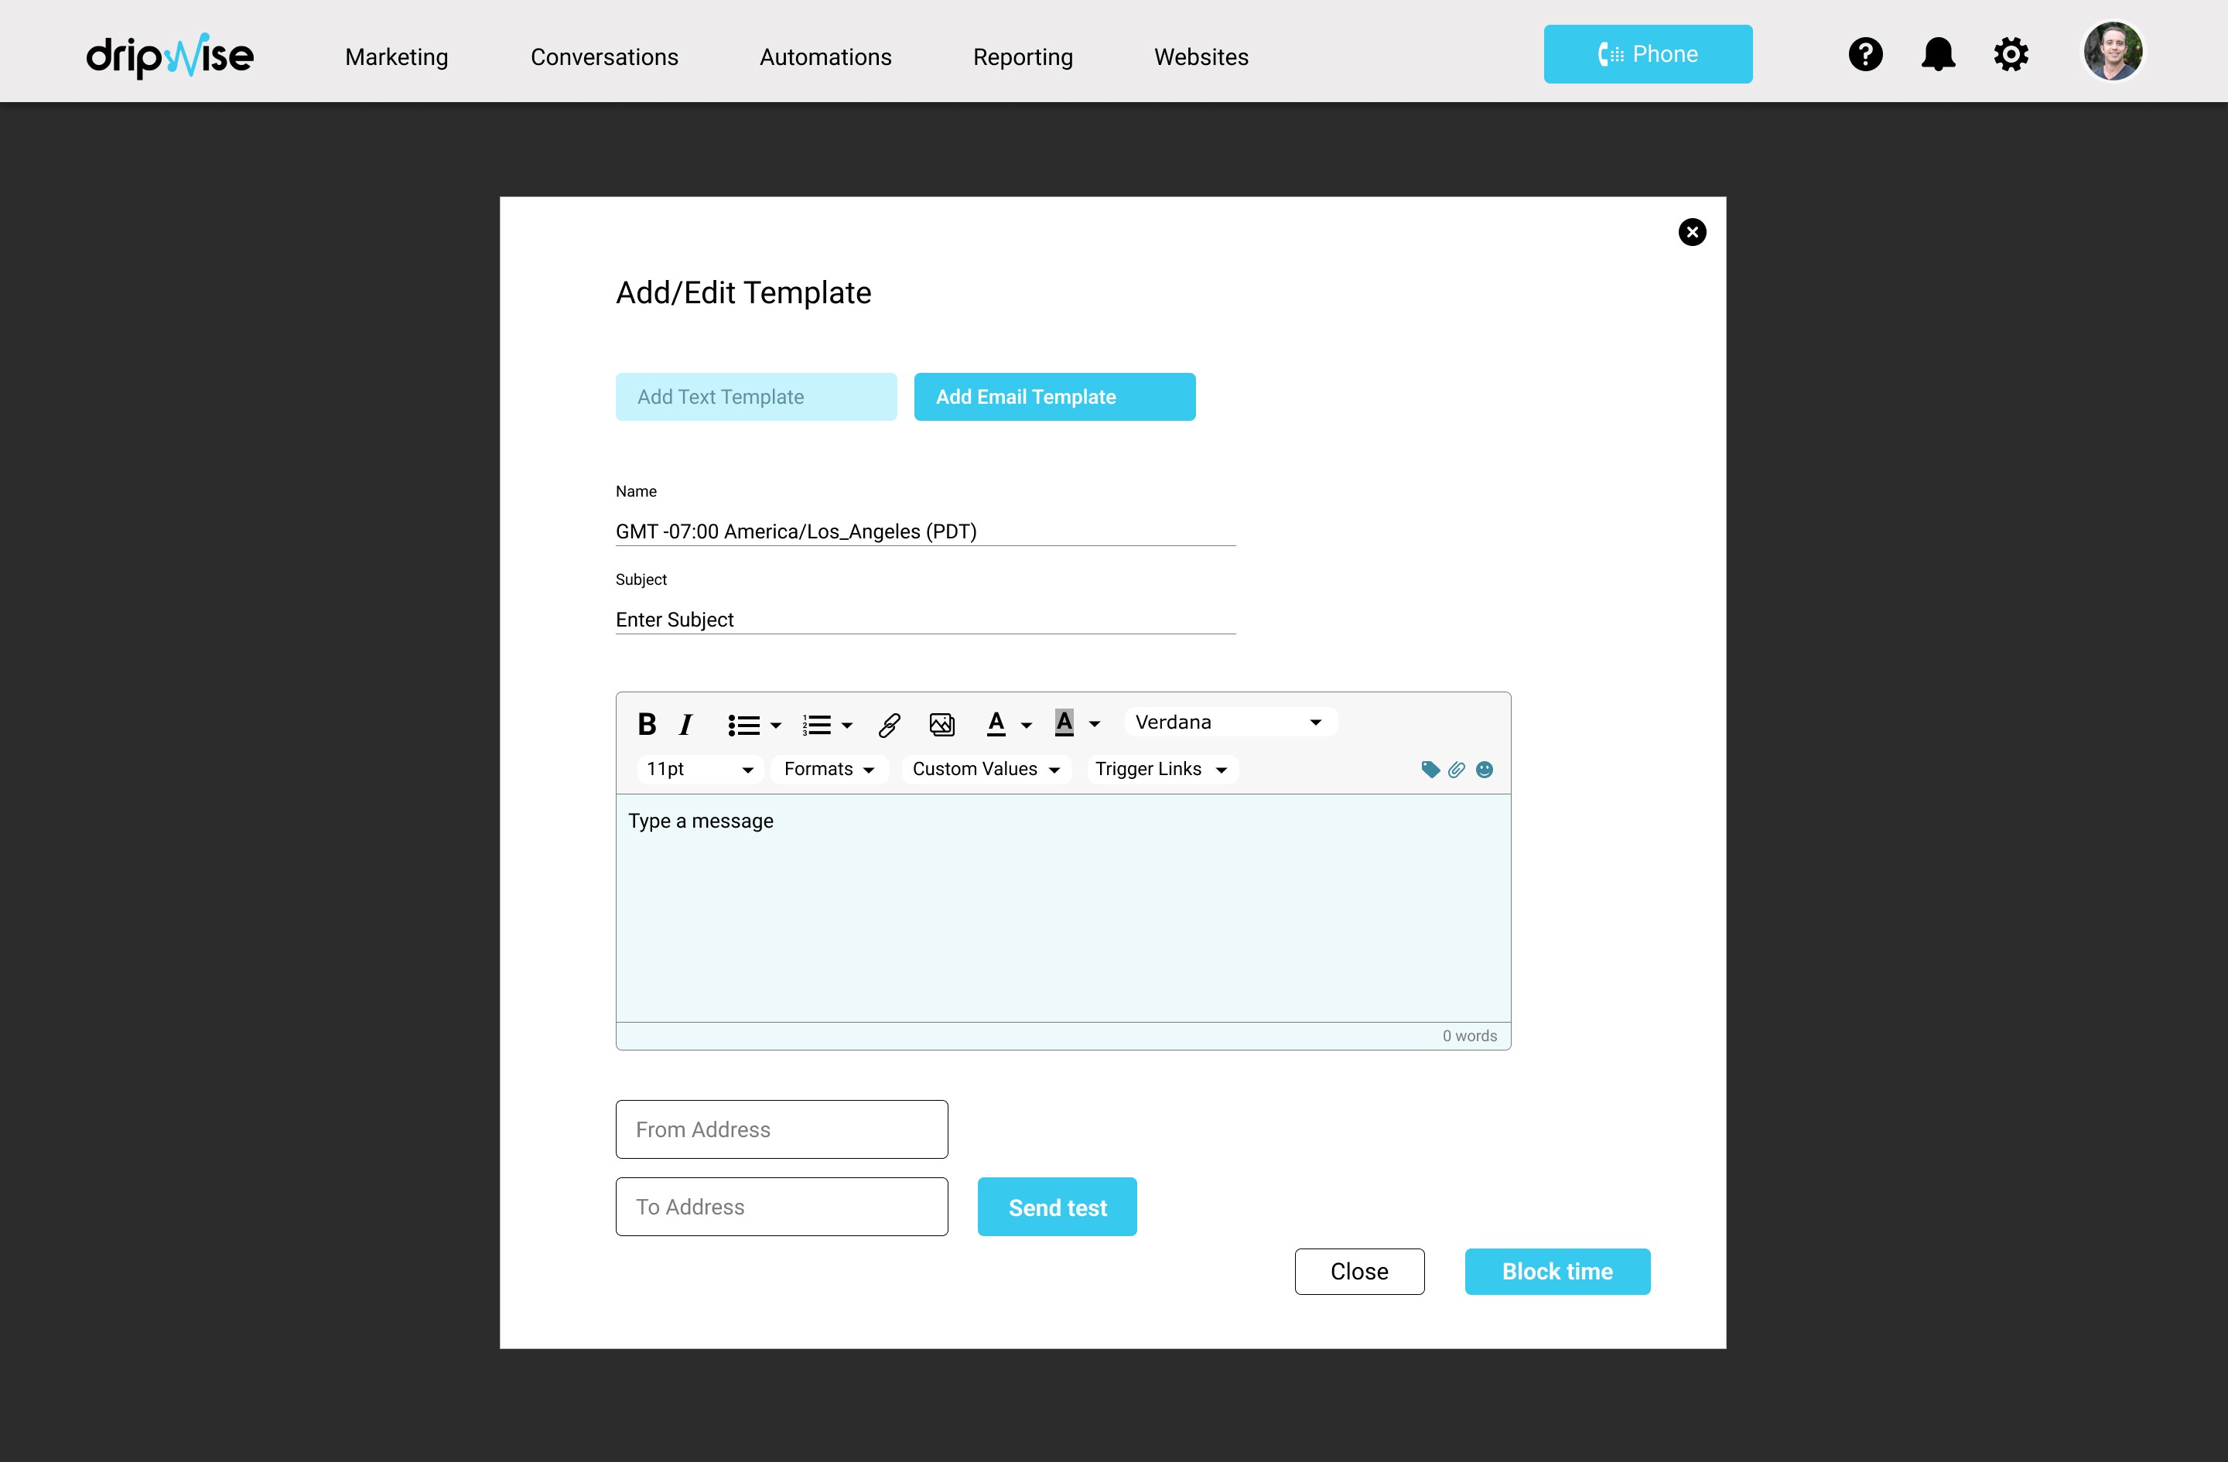Insert a hyperlink using the link icon
2228x1462 pixels.
click(888, 725)
